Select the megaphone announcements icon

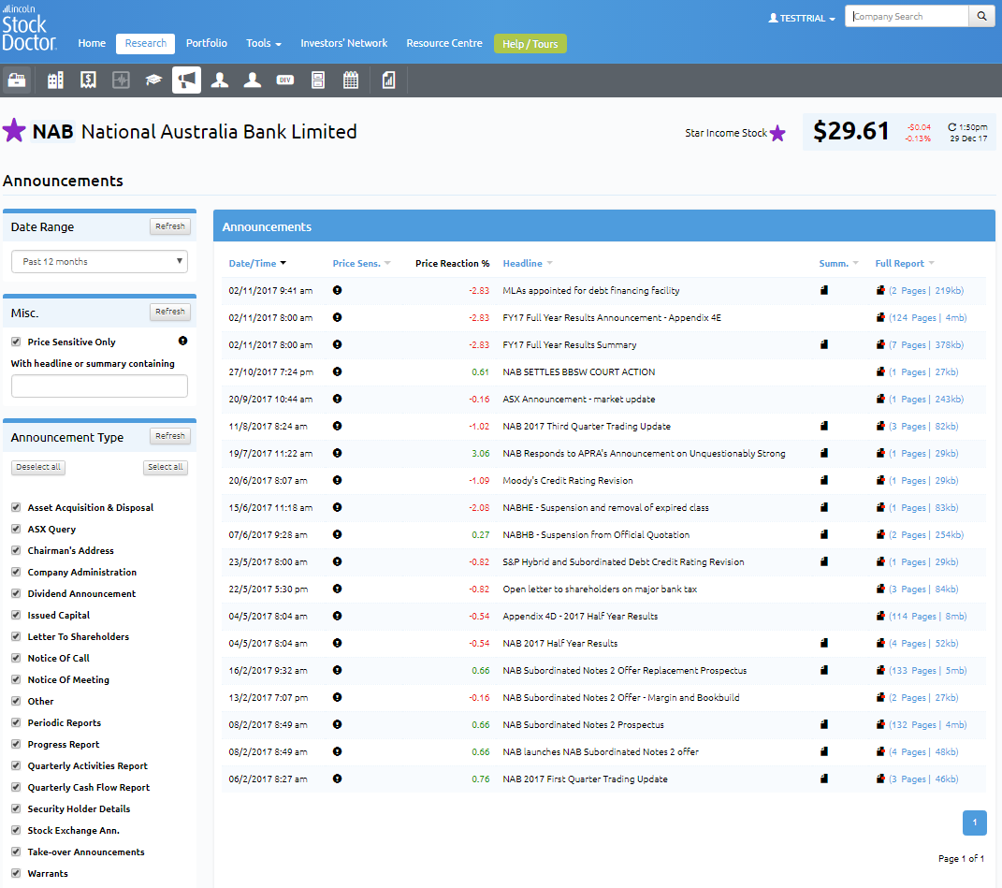(x=186, y=80)
